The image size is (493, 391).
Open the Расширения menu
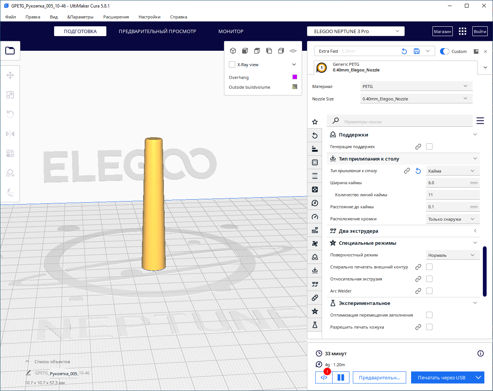[x=116, y=17]
